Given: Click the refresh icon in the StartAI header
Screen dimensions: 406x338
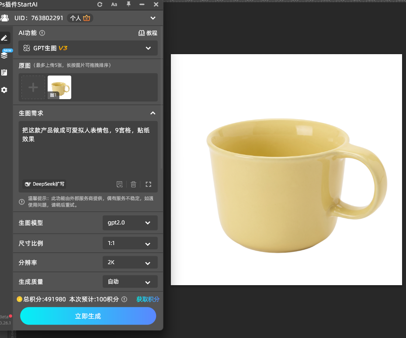Looking at the screenshot, I should 100,4.
